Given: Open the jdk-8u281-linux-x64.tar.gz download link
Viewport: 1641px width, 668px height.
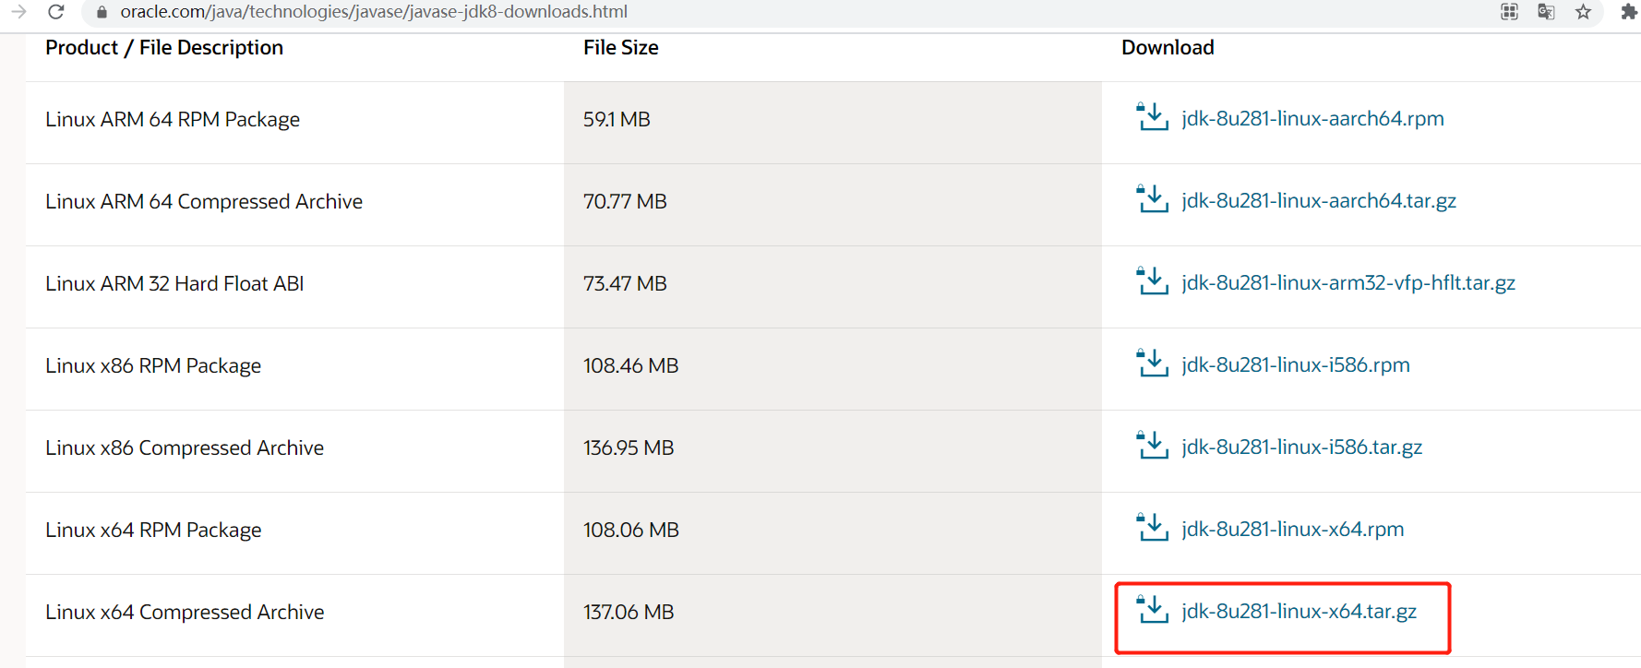Looking at the screenshot, I should (x=1300, y=611).
